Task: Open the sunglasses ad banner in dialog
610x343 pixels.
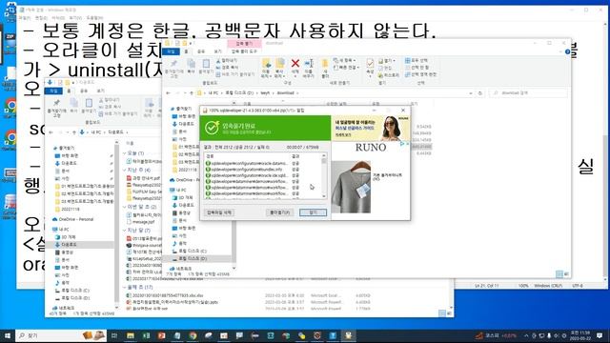Action: (x=371, y=128)
